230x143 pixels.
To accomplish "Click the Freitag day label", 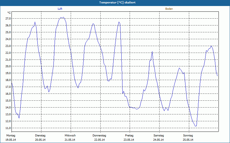I will pyautogui.click(x=129, y=136).
